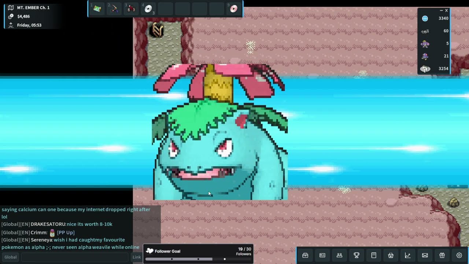The width and height of the screenshot is (469, 264).
Task: Click the map icon beside MT. EMBER
Action: [x=11, y=8]
